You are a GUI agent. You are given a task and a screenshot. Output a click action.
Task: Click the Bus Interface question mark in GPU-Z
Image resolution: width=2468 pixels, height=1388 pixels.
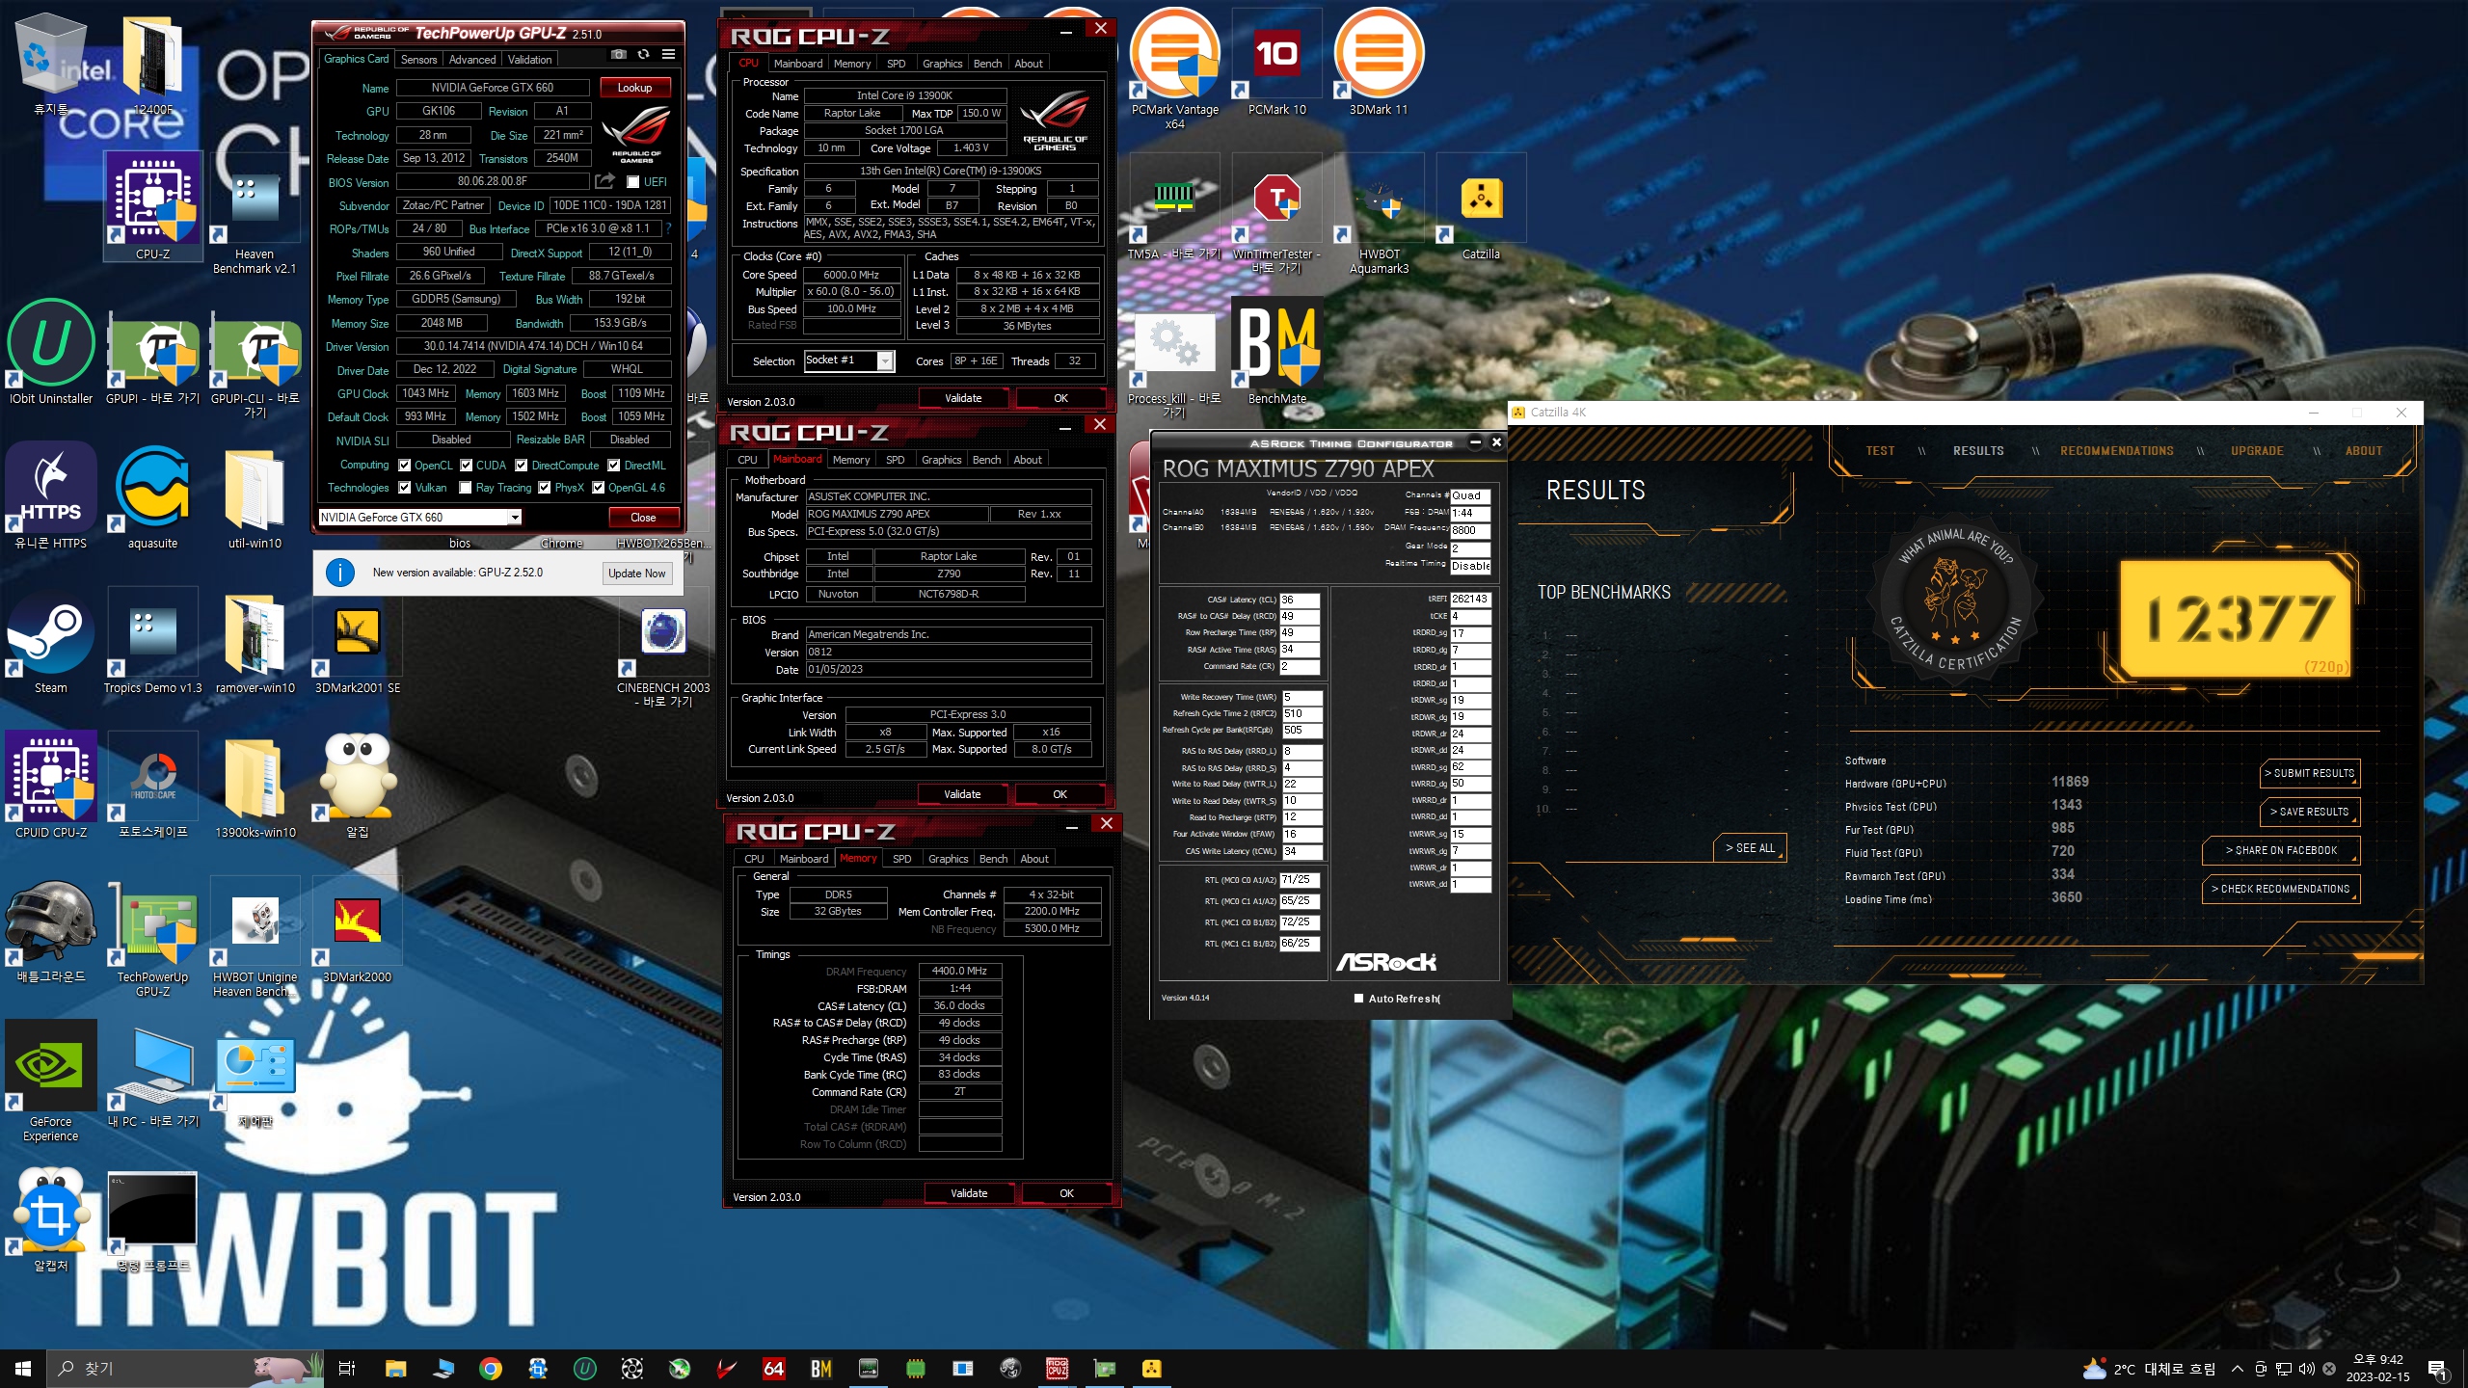click(x=668, y=228)
